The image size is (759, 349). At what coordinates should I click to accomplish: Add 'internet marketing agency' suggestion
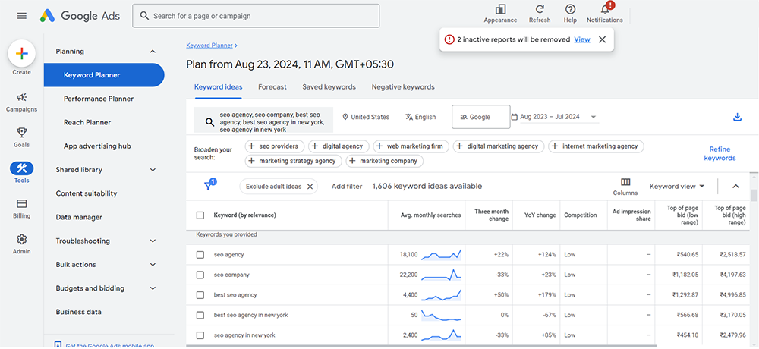tap(596, 146)
